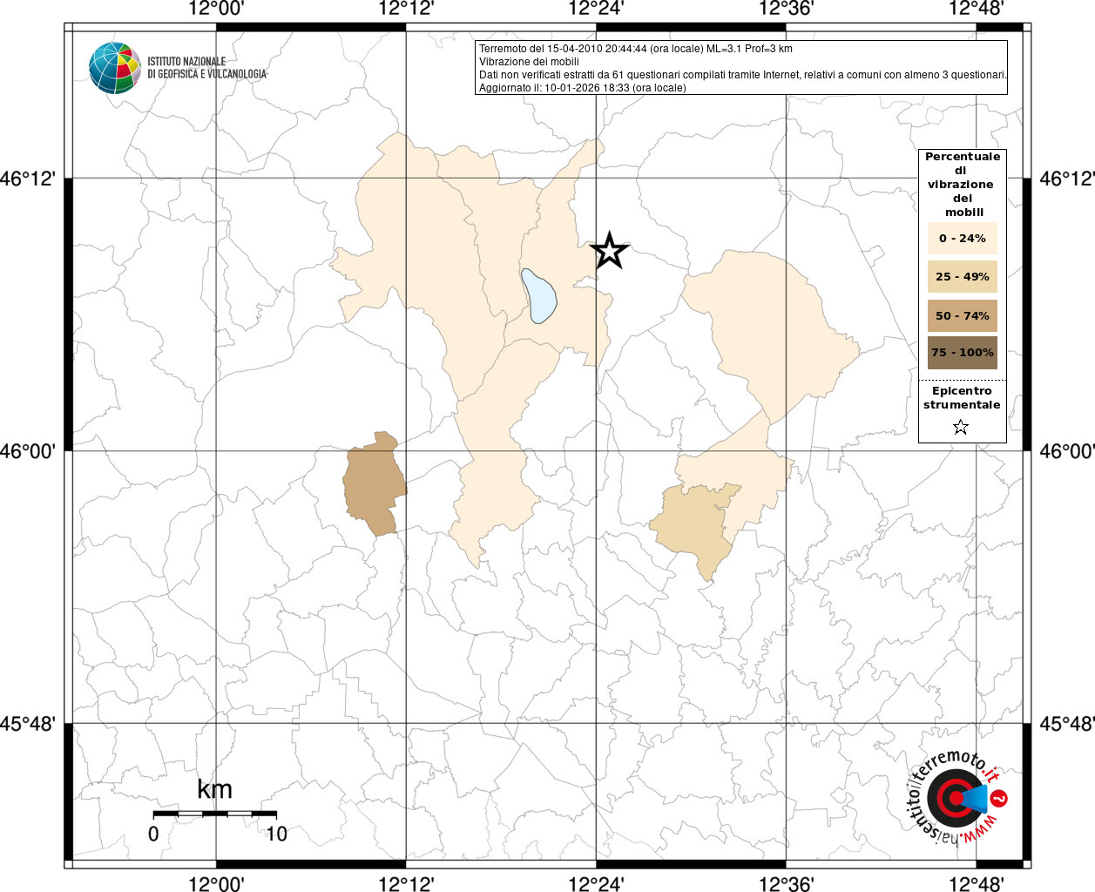Click the right 45°48' latitude label
Screen dimensions: 1095x892
[1067, 724]
